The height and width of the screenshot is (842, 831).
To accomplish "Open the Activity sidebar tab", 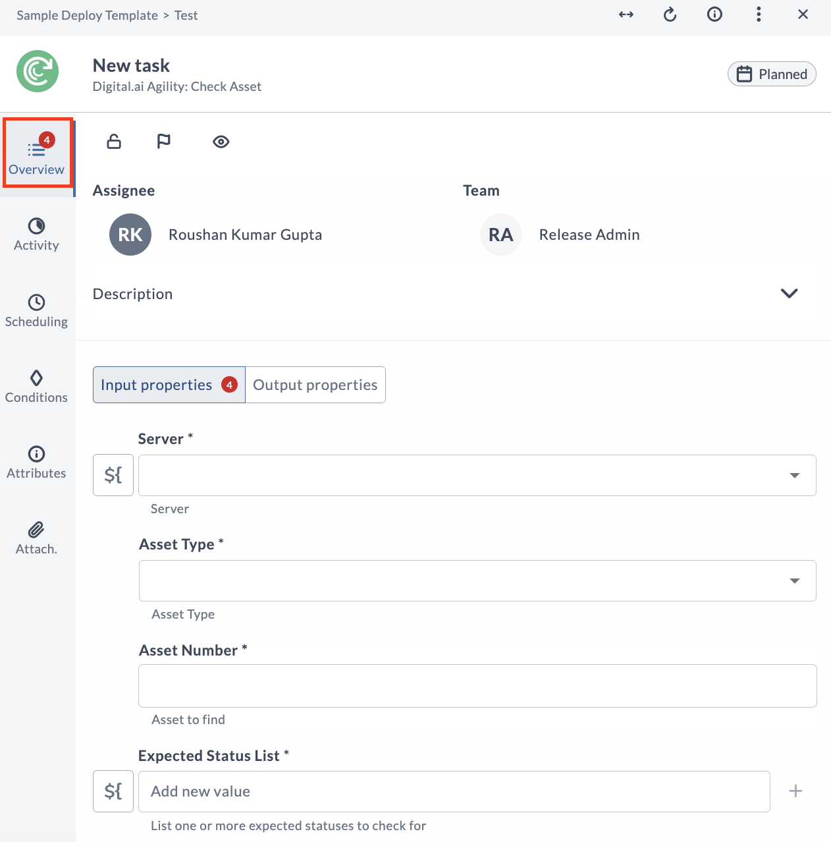I will 37,235.
